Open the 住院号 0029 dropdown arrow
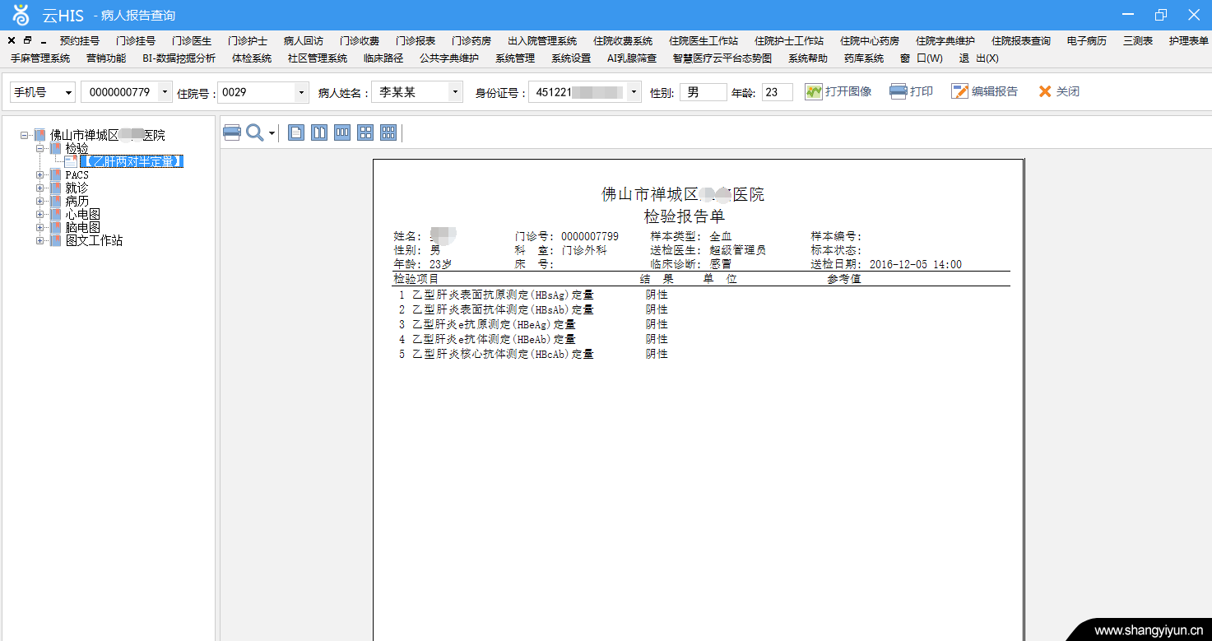1212x641 pixels. coord(301,92)
